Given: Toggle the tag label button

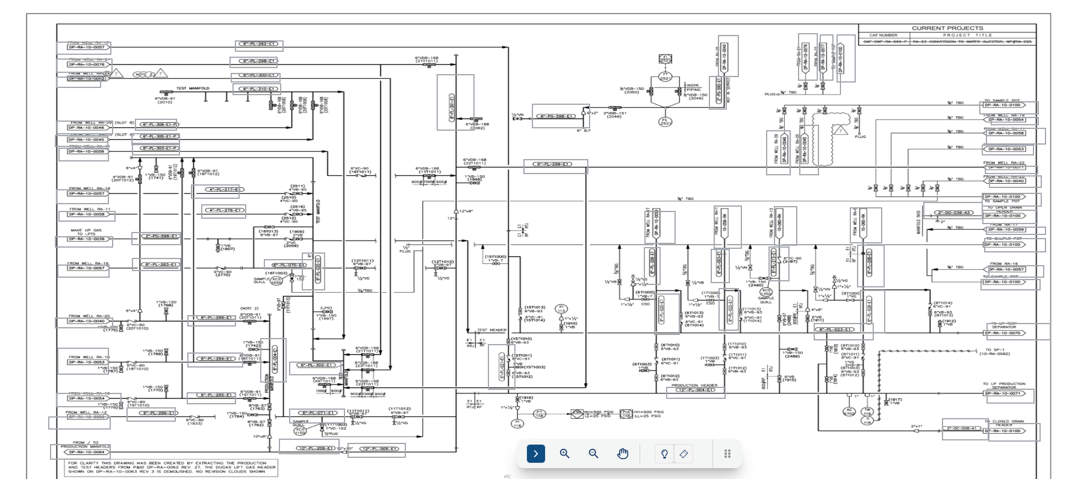Looking at the screenshot, I should tap(684, 454).
